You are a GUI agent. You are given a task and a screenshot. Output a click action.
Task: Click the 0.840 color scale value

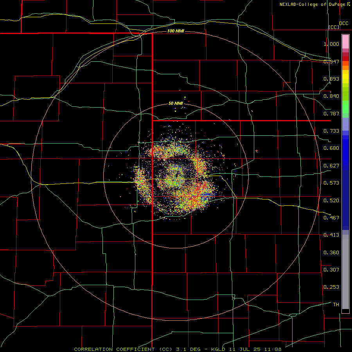331,96
